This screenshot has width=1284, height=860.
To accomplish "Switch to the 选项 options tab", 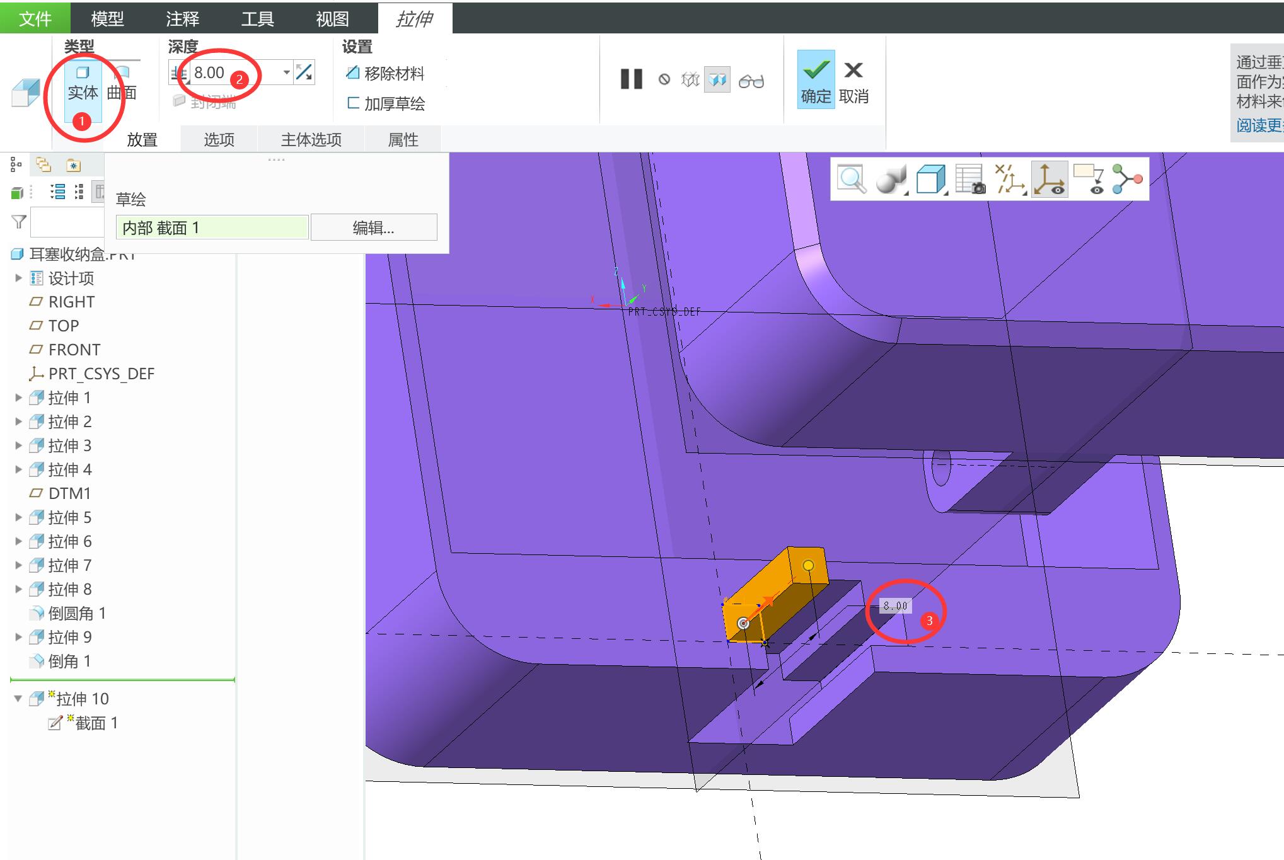I will pyautogui.click(x=219, y=139).
